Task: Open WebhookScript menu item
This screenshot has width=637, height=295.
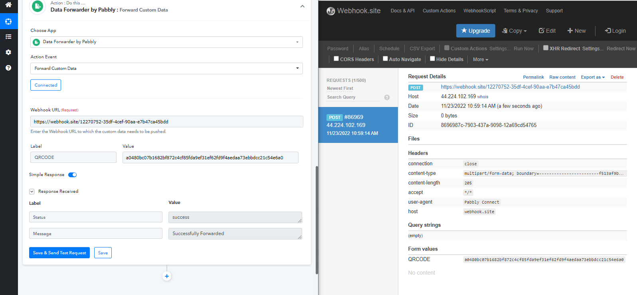Action: tap(479, 11)
